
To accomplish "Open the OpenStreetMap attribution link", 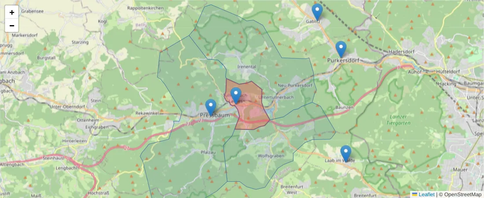I will tap(463, 194).
